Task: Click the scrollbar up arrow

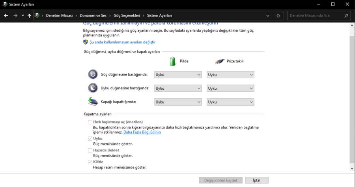Action: pyautogui.click(x=352, y=25)
